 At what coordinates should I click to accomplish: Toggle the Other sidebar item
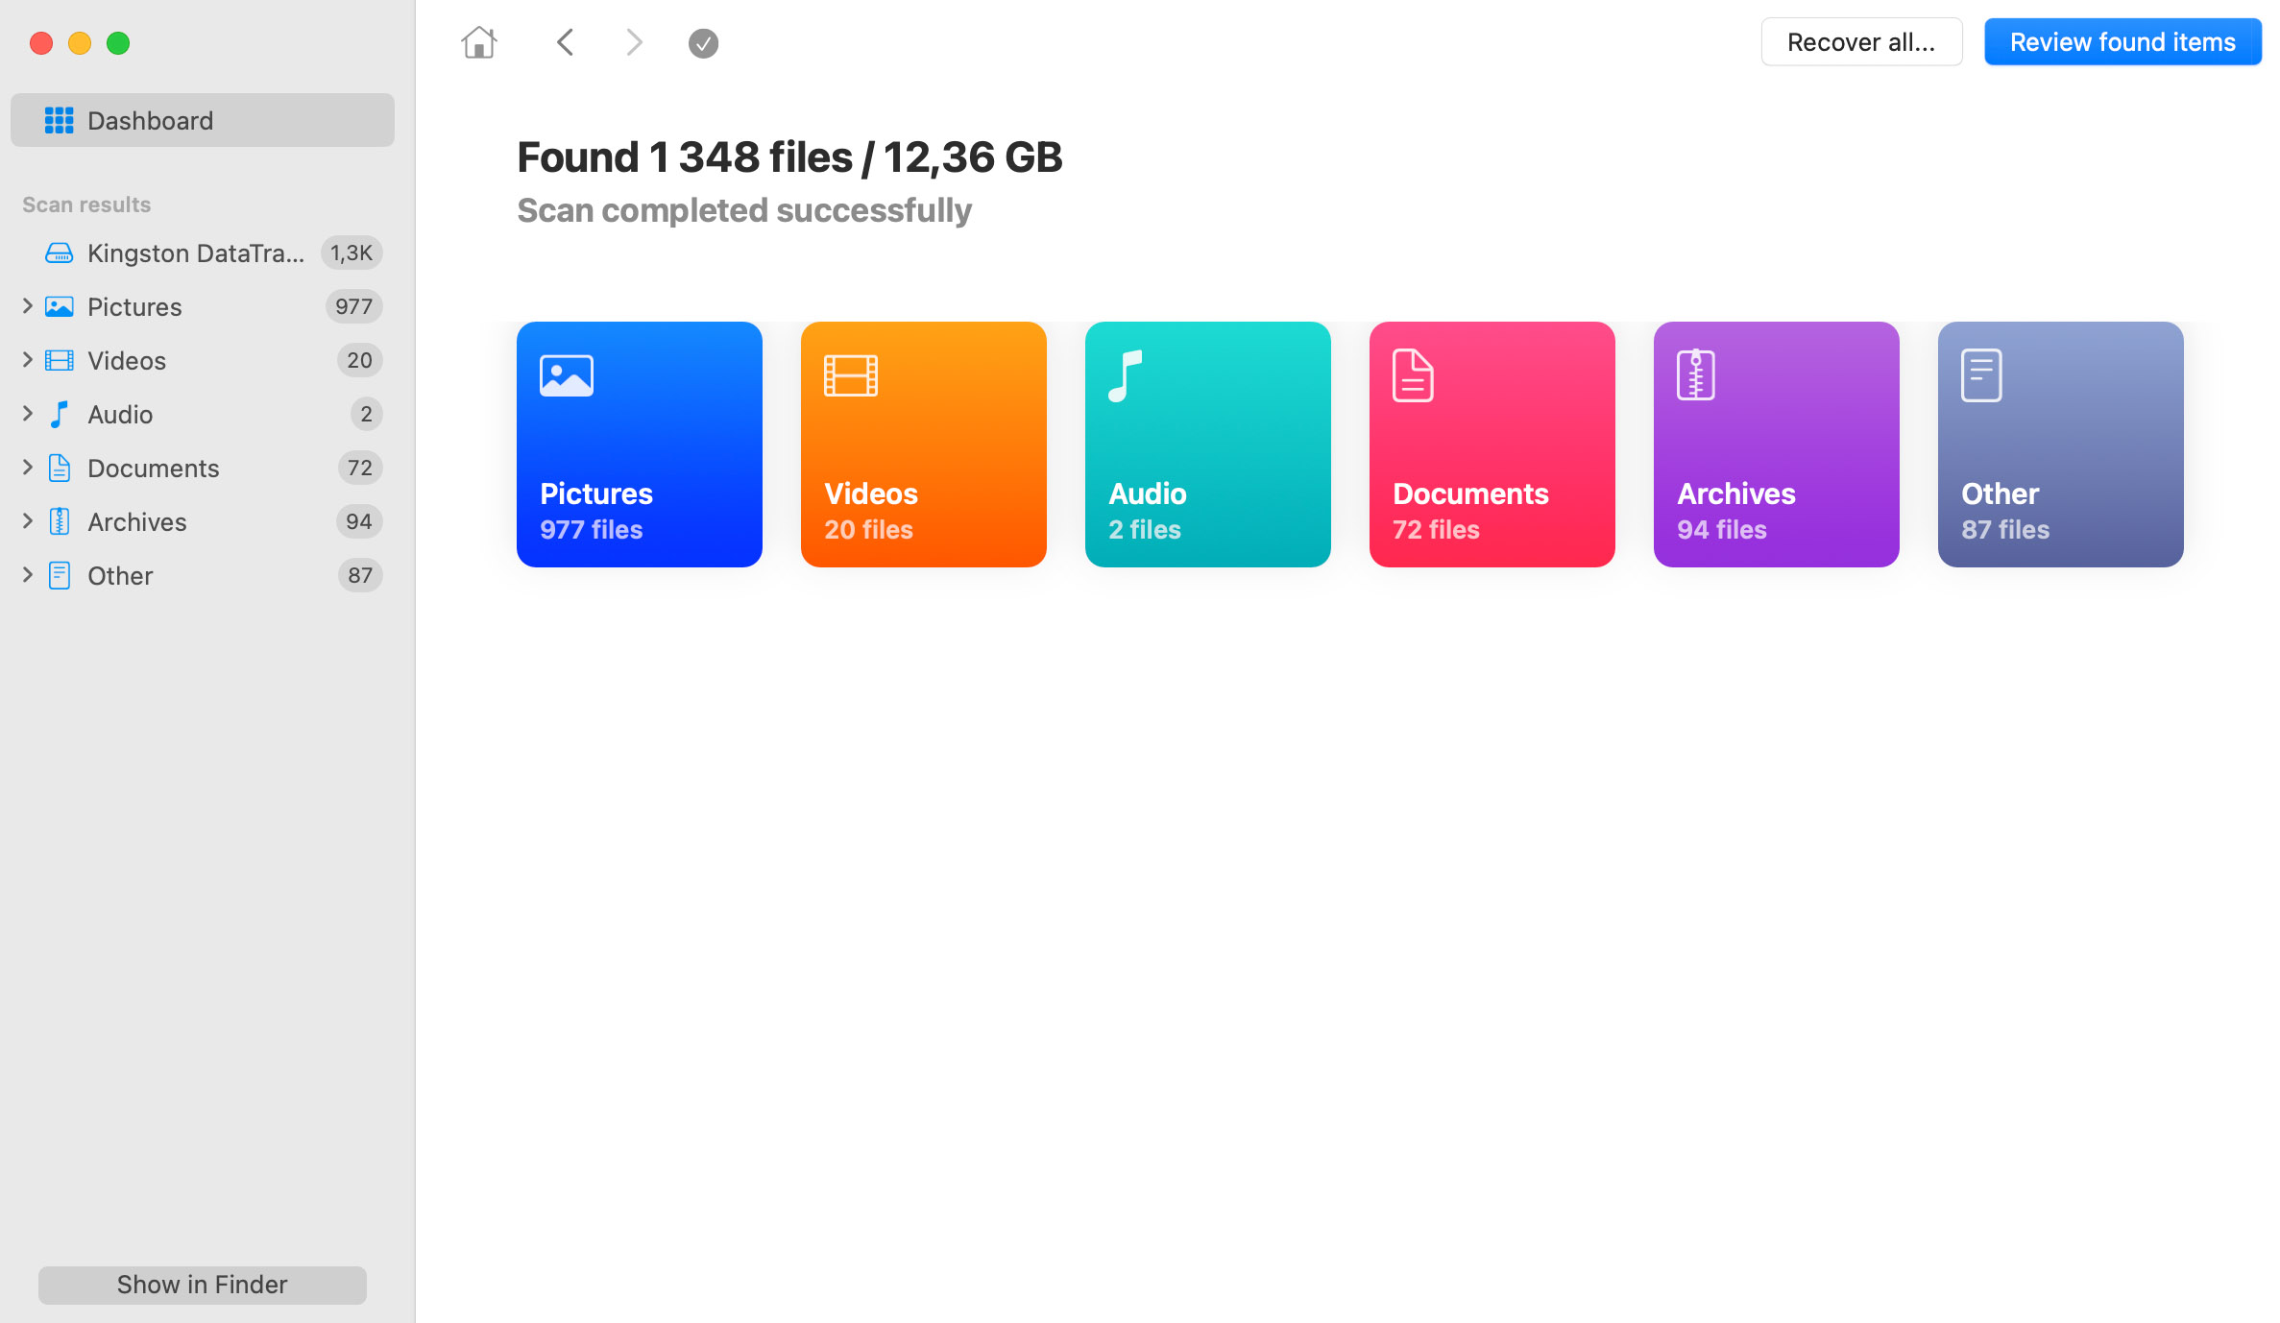[x=24, y=575]
